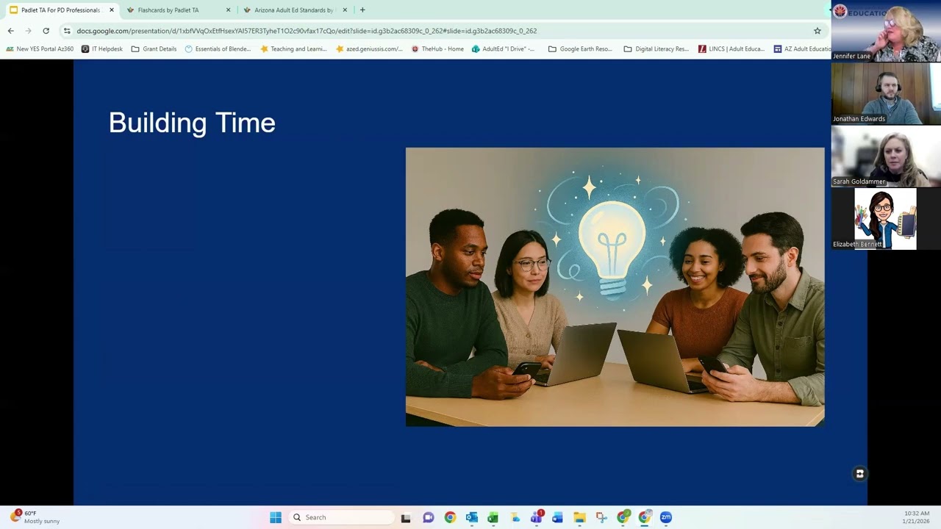Select Jonathan Edwards' video tile
The height and width of the screenshot is (529, 941).
pos(886,93)
